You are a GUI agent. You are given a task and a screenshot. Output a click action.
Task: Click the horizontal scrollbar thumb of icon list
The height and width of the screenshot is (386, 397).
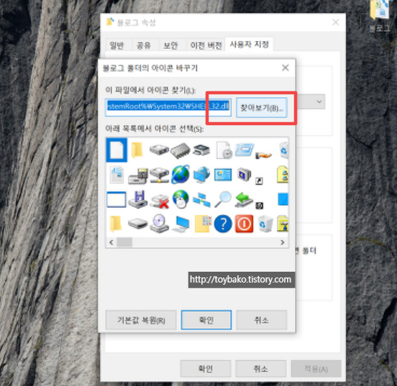[124, 242]
